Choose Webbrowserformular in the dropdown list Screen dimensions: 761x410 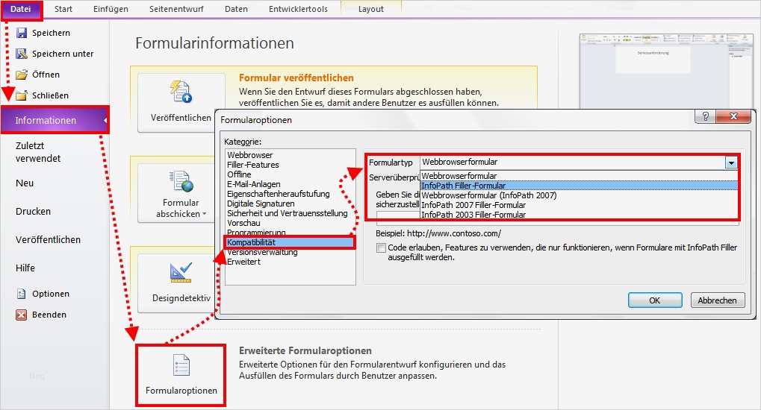[x=579, y=176]
